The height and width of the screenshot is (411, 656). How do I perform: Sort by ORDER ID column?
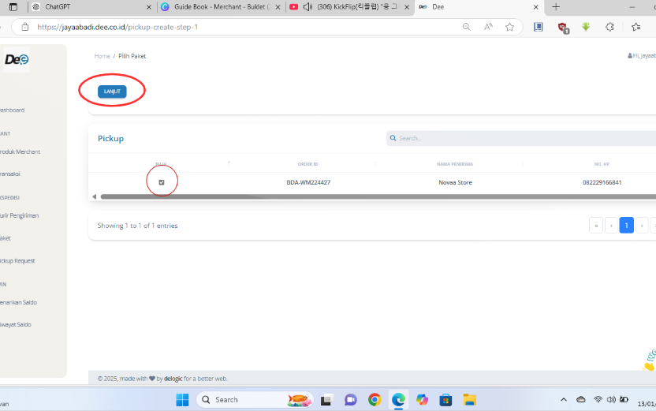[308, 164]
